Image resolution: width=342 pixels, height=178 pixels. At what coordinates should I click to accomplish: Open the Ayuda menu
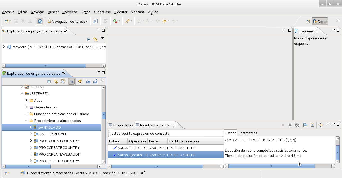(x=153, y=12)
